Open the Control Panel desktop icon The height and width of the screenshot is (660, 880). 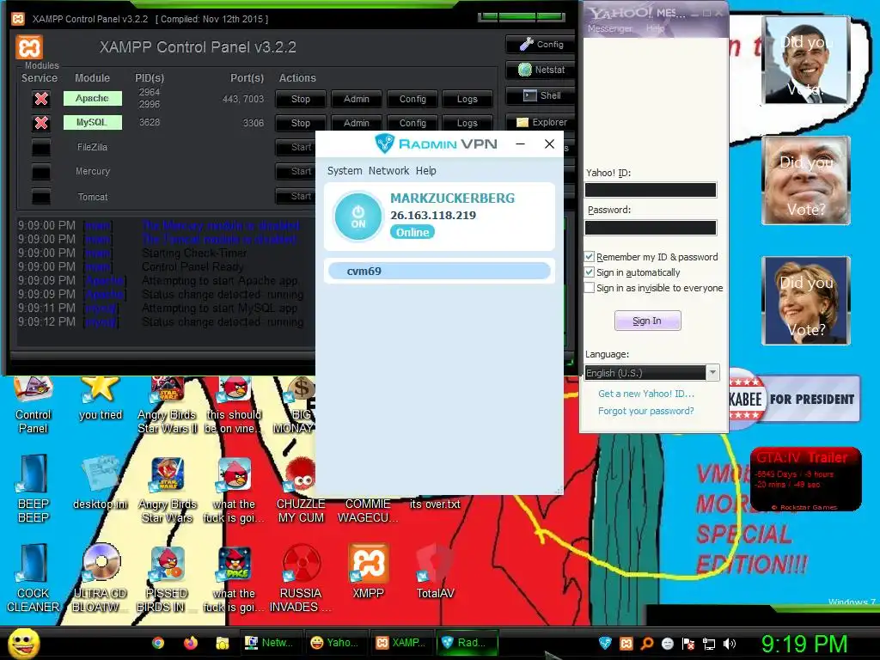point(33,406)
